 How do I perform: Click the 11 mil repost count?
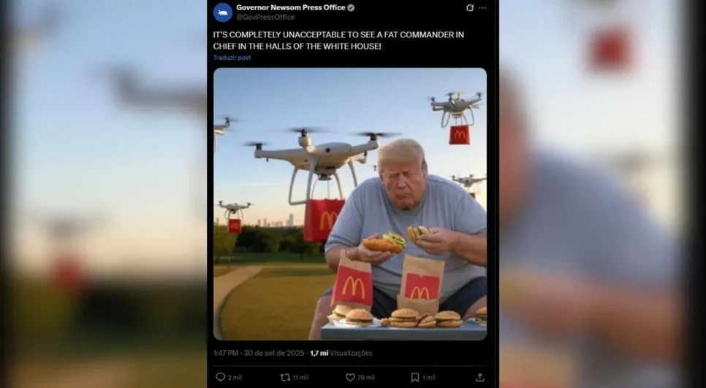[300, 378]
